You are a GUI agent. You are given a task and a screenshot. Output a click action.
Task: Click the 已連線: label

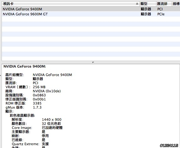click(18, 140)
